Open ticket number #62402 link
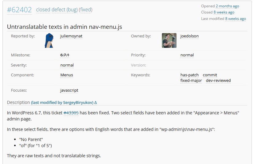 (19, 10)
